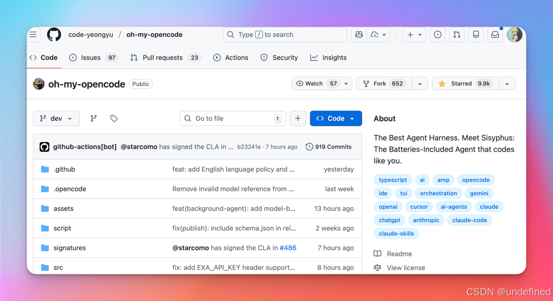This screenshot has height=301, width=553.
Task: Open the assets folder
Action: click(x=63, y=208)
